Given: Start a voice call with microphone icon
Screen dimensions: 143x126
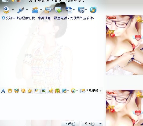Looking at the screenshot, I should click(x=21, y=10).
